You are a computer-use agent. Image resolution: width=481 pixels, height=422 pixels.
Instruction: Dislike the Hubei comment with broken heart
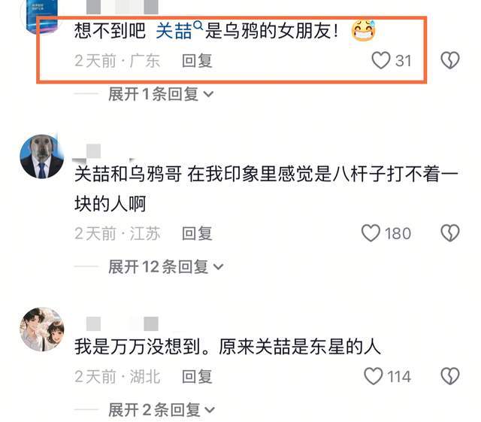[x=450, y=376]
